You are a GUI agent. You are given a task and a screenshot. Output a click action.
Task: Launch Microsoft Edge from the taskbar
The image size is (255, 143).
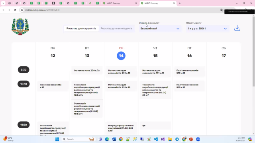[x=107, y=139]
